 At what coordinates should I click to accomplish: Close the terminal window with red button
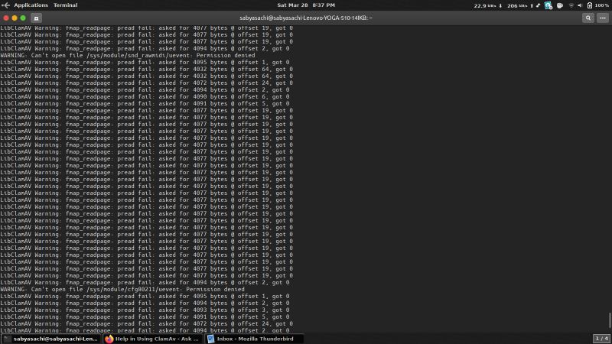(x=6, y=18)
